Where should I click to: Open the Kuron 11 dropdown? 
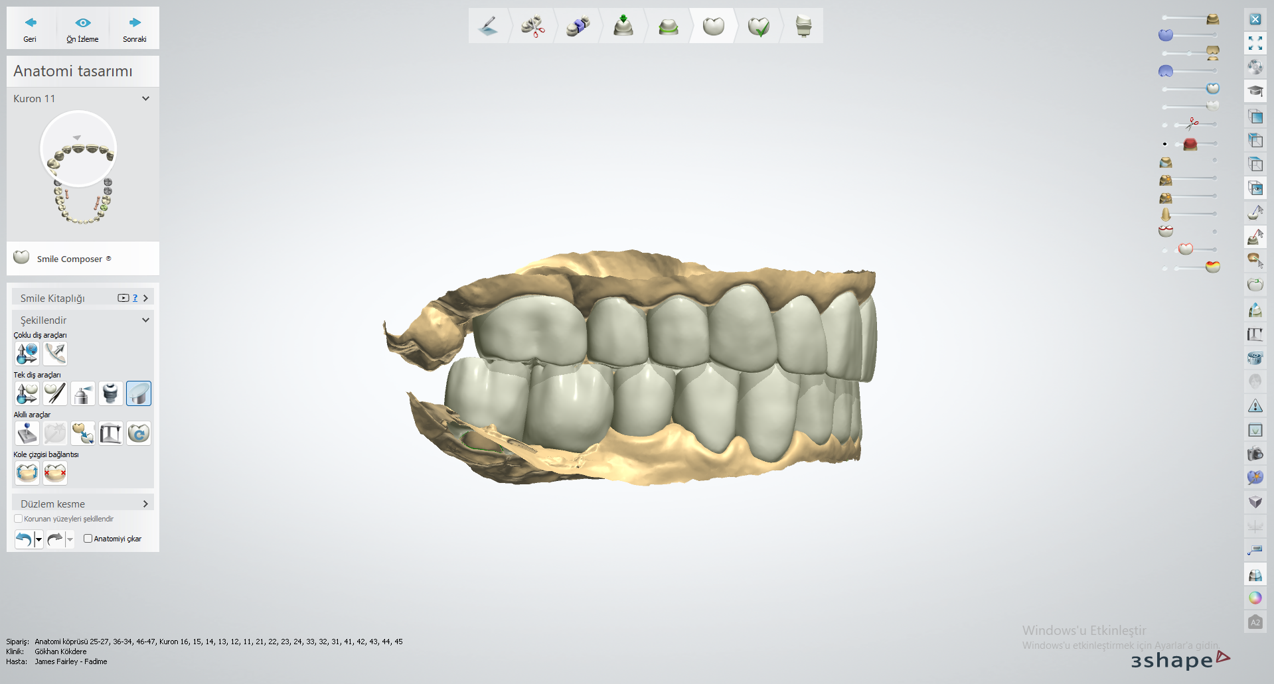145,98
